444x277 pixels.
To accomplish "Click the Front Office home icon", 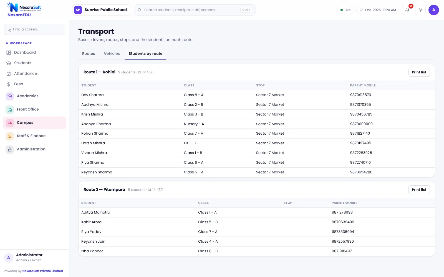I will pos(10,109).
